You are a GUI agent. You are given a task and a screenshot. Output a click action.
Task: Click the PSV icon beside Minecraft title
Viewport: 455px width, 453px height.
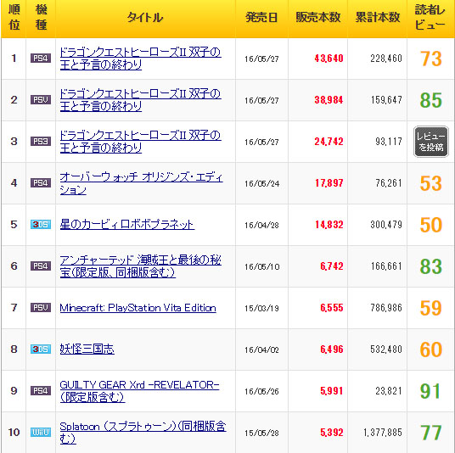pyautogui.click(x=41, y=307)
